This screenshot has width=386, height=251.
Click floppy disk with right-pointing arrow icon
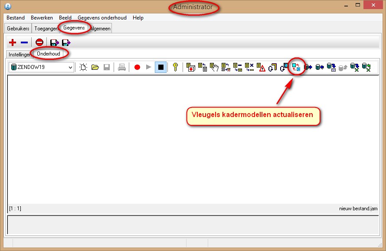tap(66, 42)
